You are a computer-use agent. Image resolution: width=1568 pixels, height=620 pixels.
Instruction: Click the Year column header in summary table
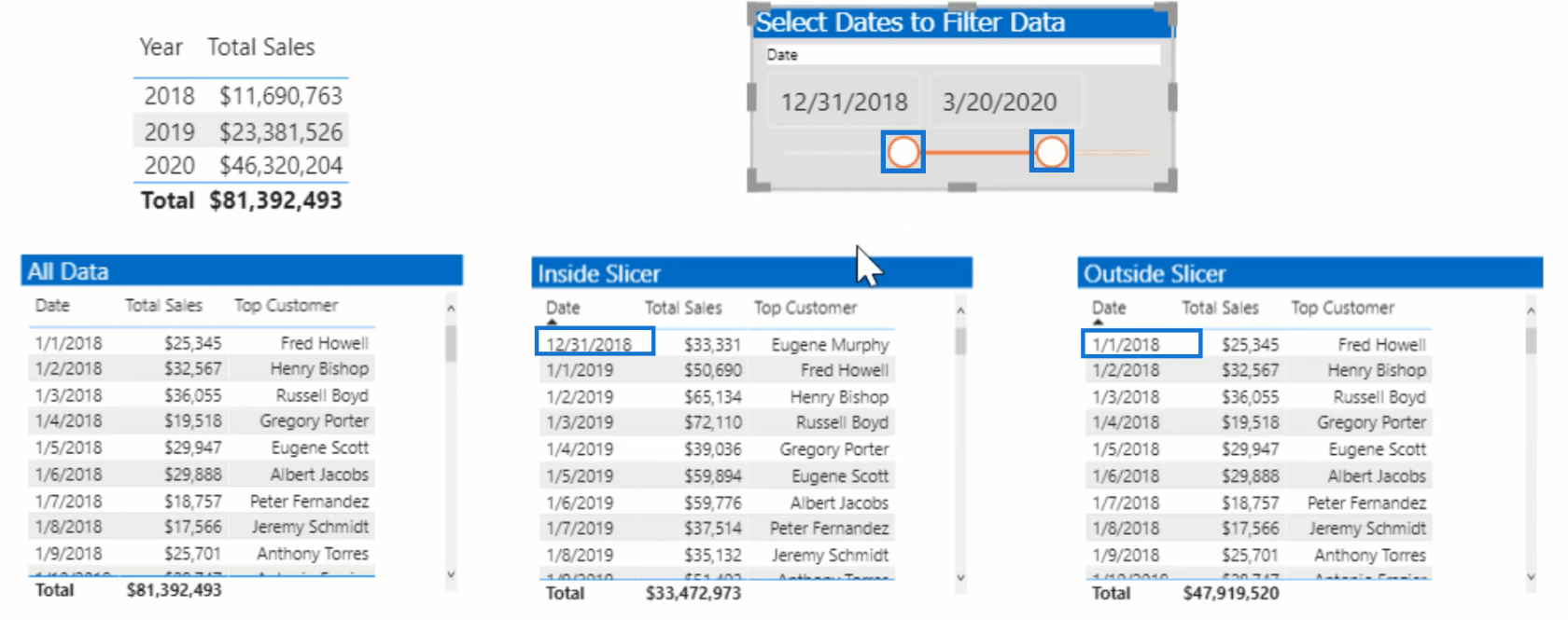coord(161,47)
